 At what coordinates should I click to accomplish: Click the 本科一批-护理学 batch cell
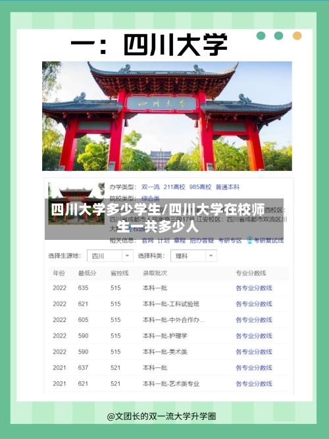pos(164,336)
